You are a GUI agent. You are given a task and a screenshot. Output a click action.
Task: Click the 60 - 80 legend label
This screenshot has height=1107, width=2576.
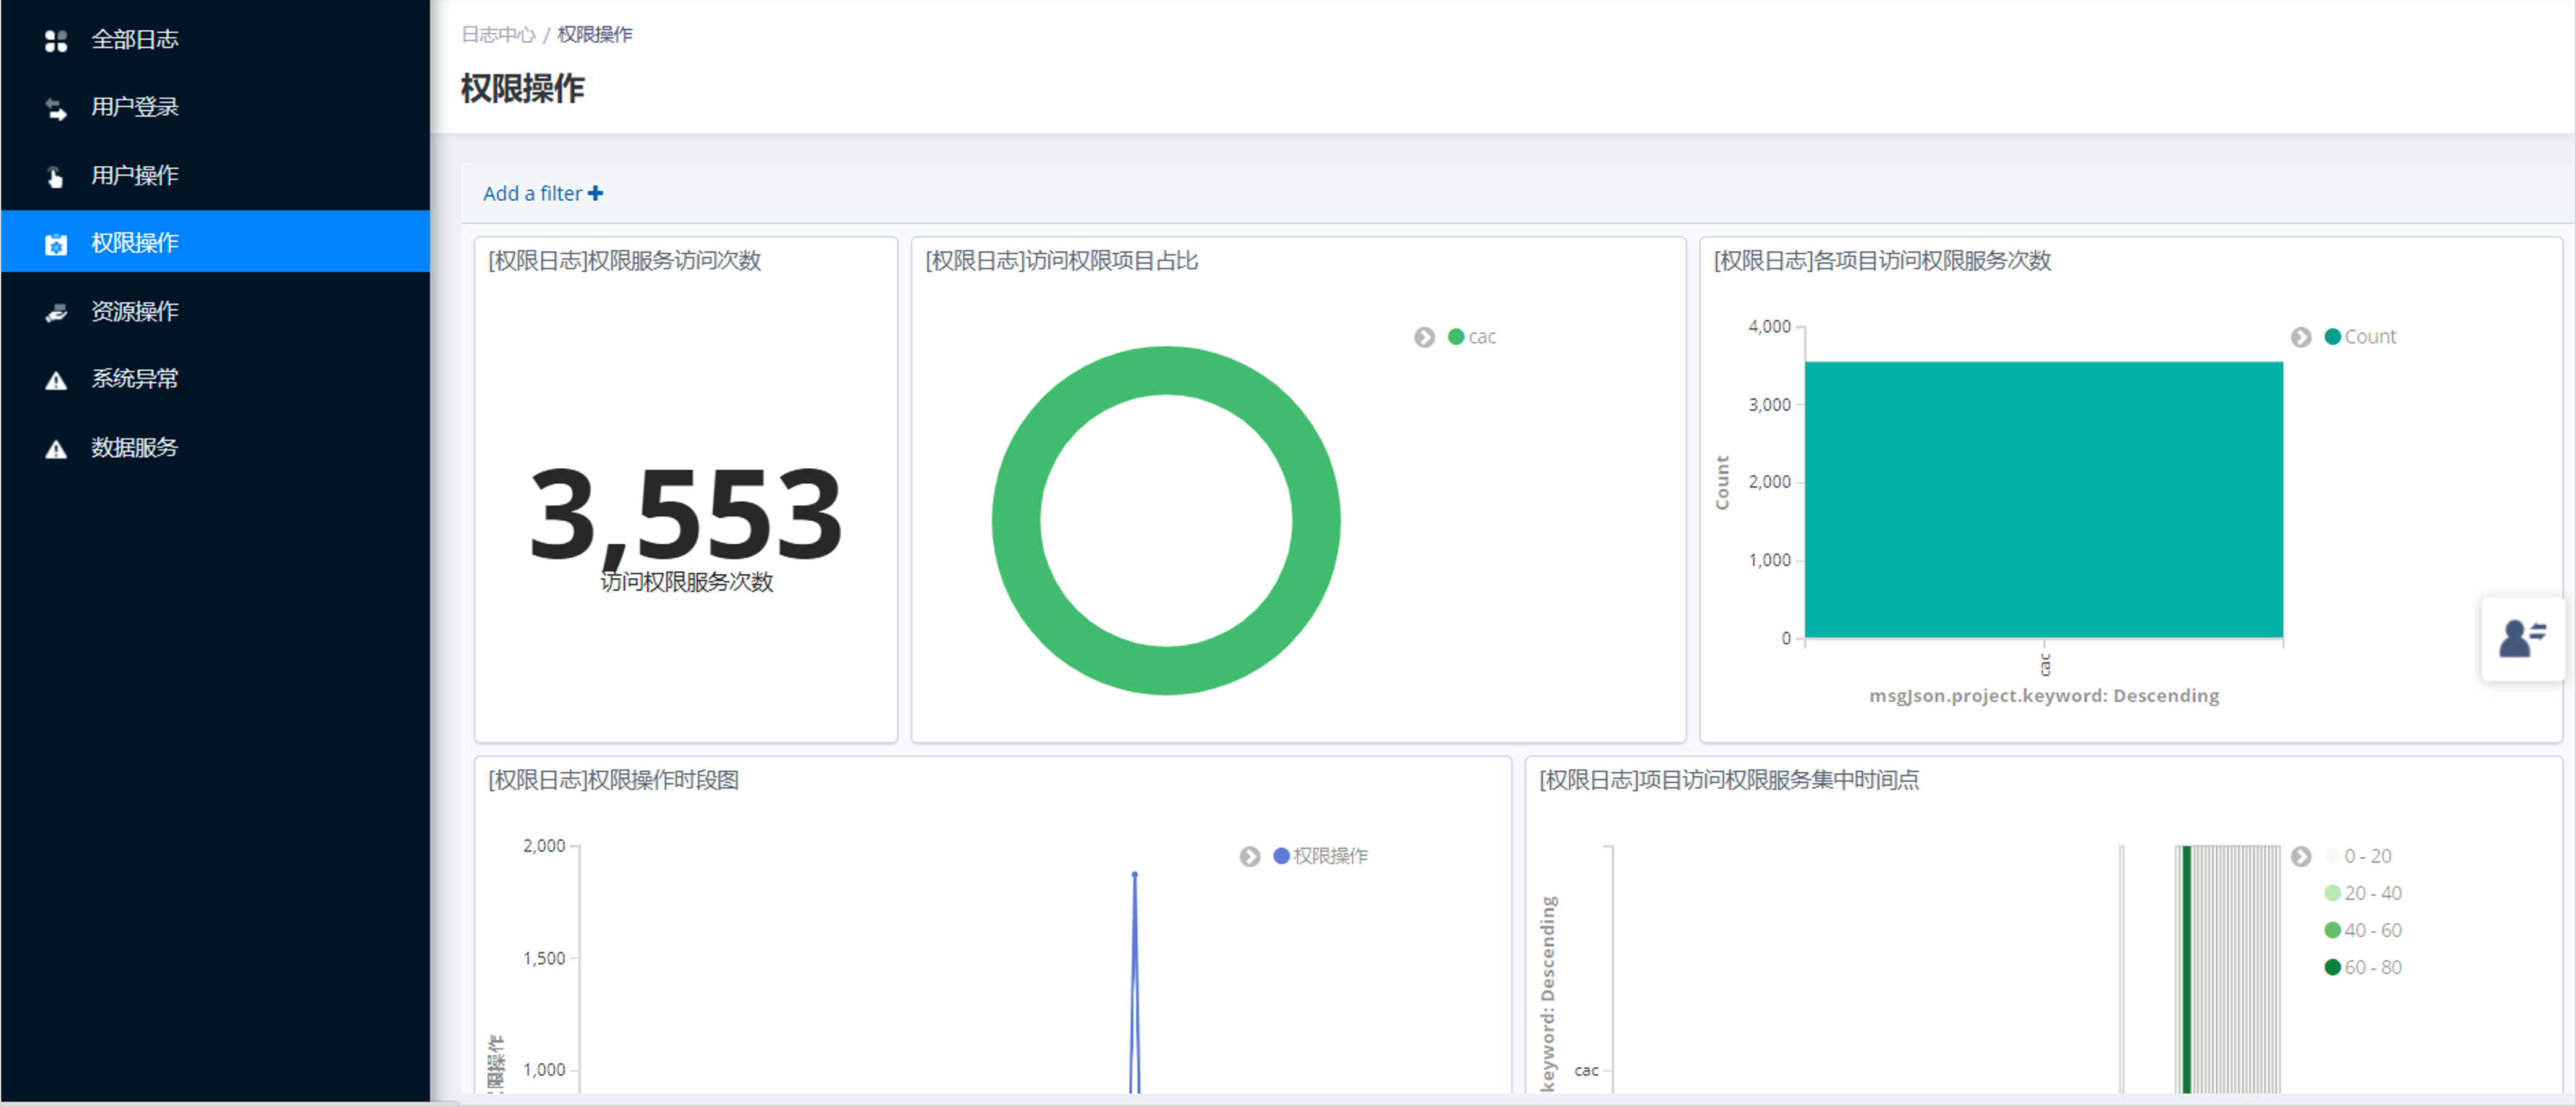(x=2373, y=966)
